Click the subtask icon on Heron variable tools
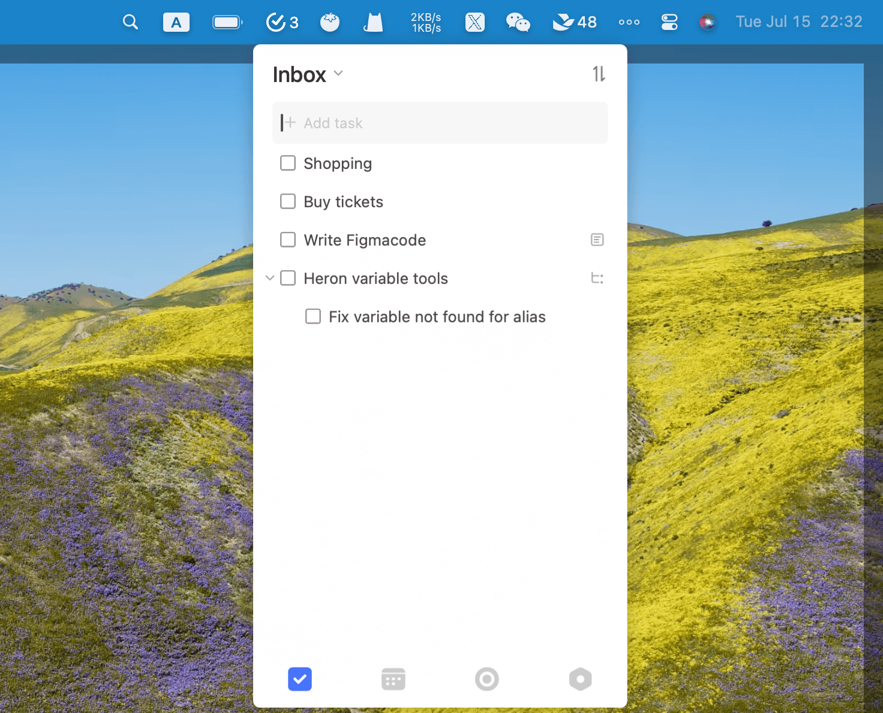 pos(597,278)
